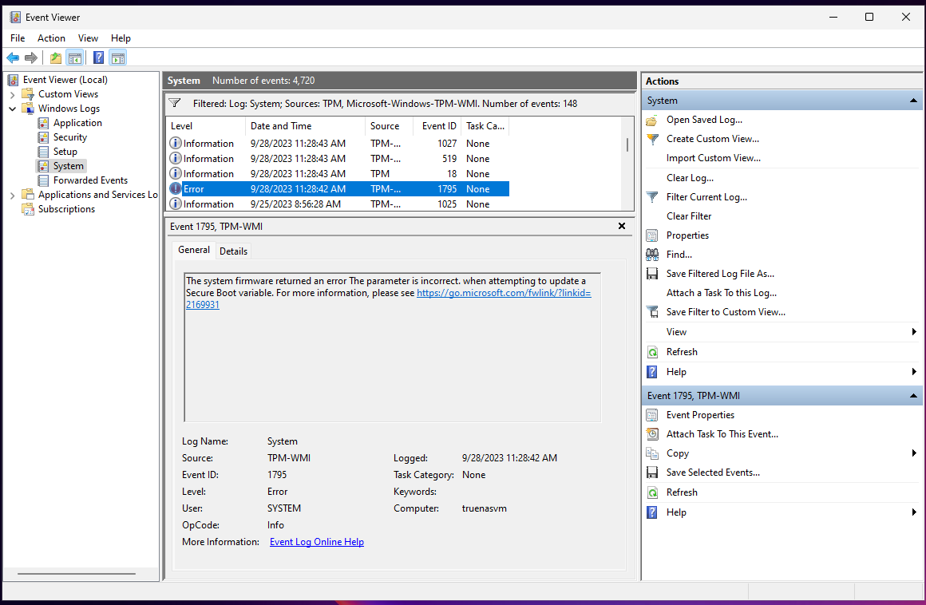
Task: Sort by the Event ID column header
Action: [x=437, y=126]
